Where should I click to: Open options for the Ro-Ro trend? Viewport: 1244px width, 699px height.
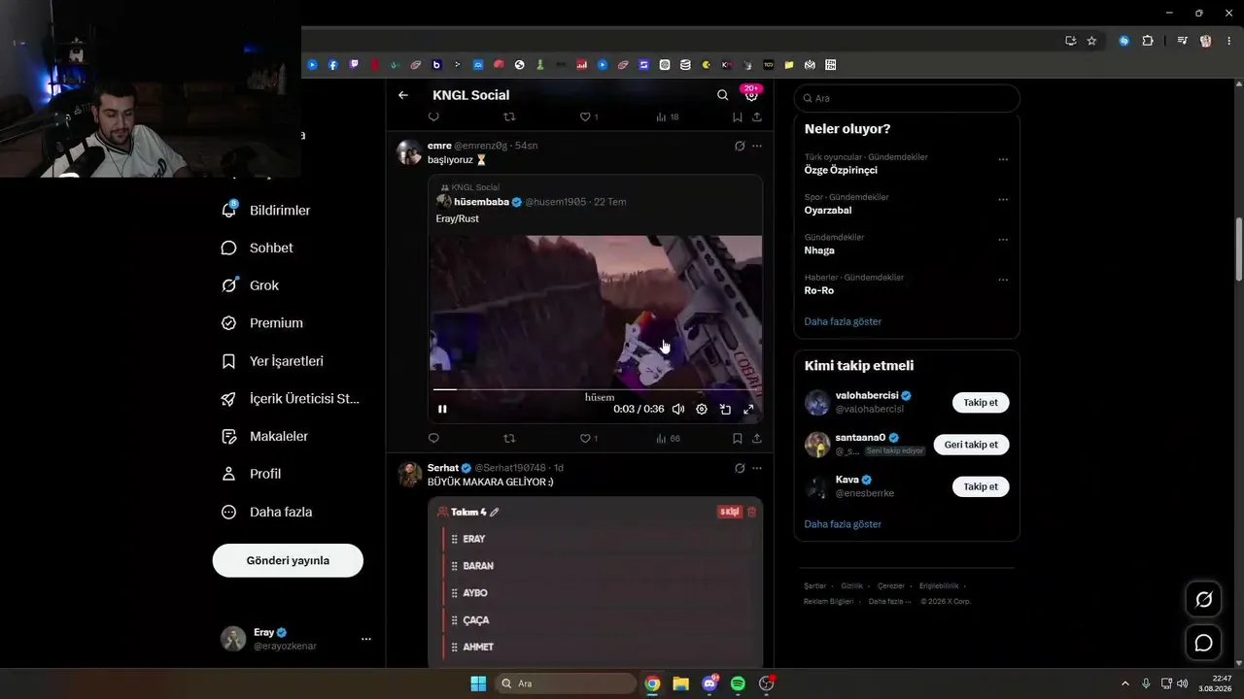point(1003,281)
